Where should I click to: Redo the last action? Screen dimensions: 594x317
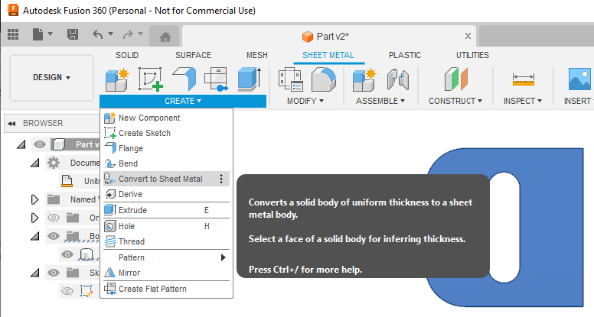[x=128, y=34]
